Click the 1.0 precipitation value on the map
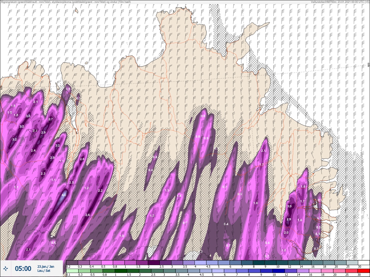 pyautogui.click(x=122, y=236)
